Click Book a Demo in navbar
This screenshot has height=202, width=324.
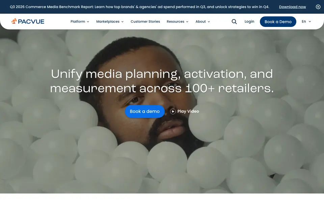(278, 22)
